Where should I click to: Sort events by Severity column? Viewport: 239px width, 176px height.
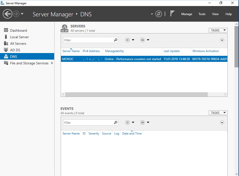94,134
